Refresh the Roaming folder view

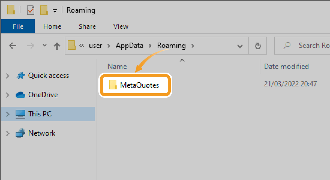(x=257, y=46)
